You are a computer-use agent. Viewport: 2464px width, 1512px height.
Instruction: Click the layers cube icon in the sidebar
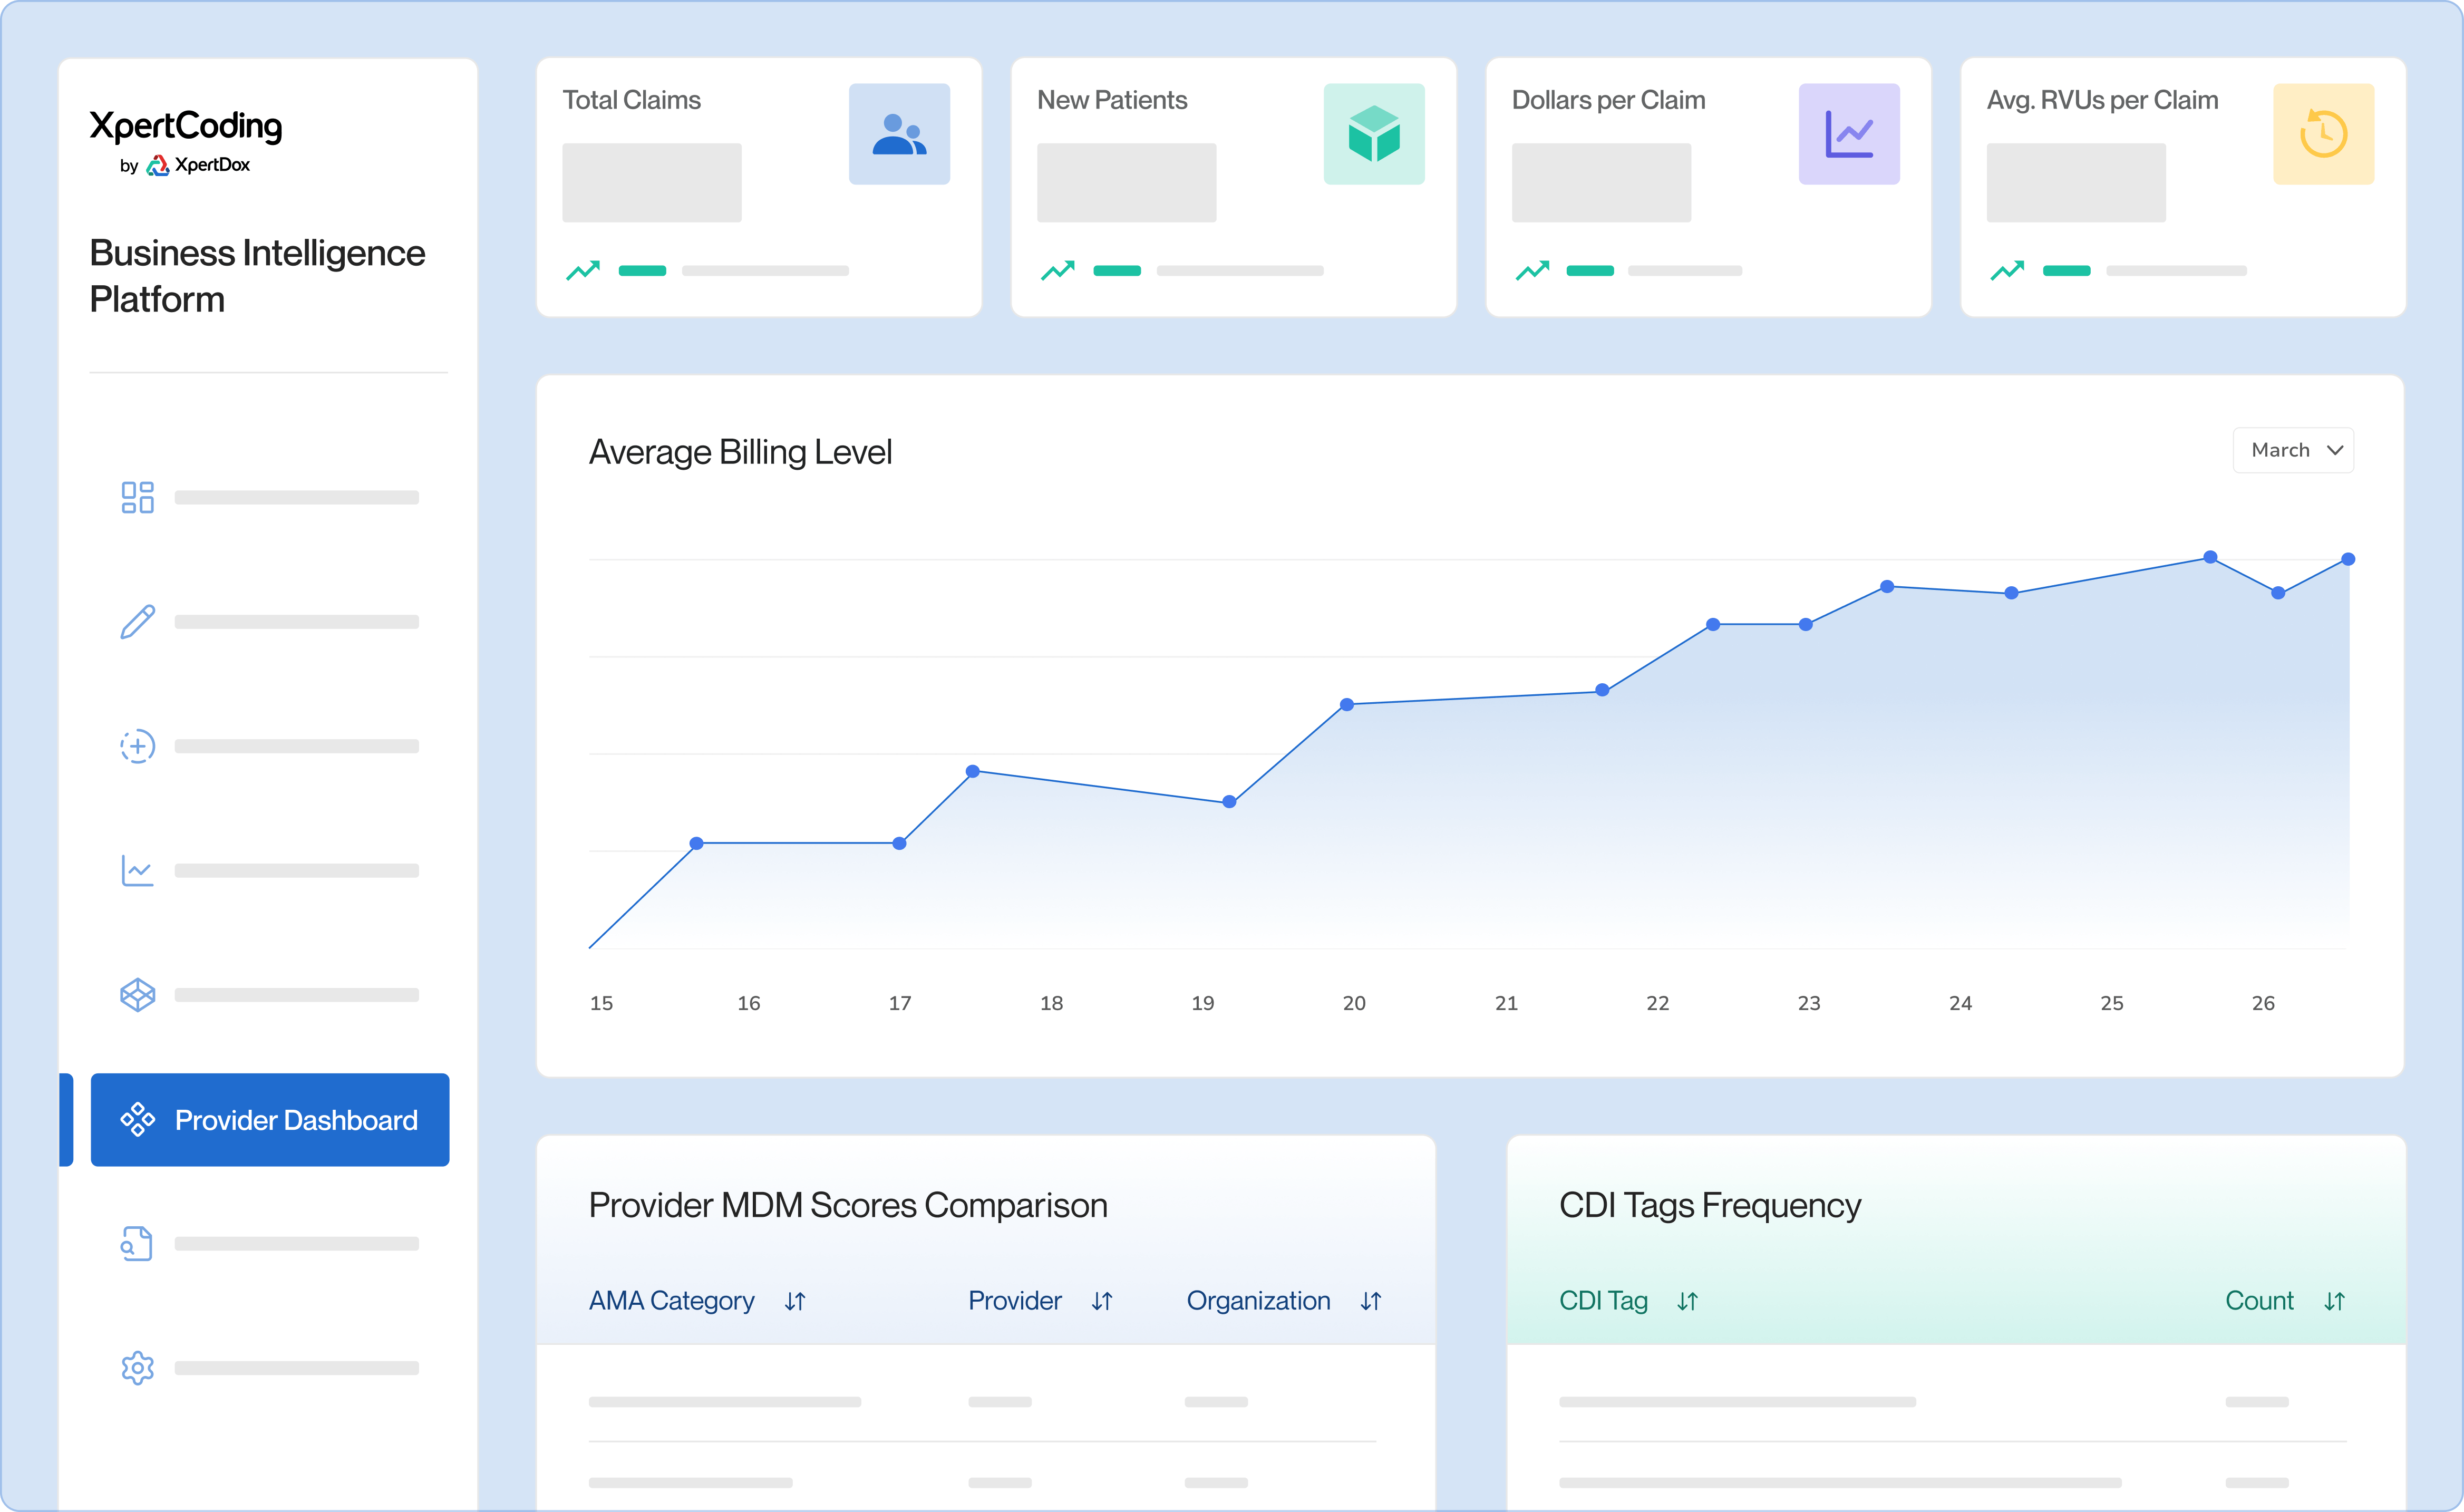pyautogui.click(x=138, y=994)
